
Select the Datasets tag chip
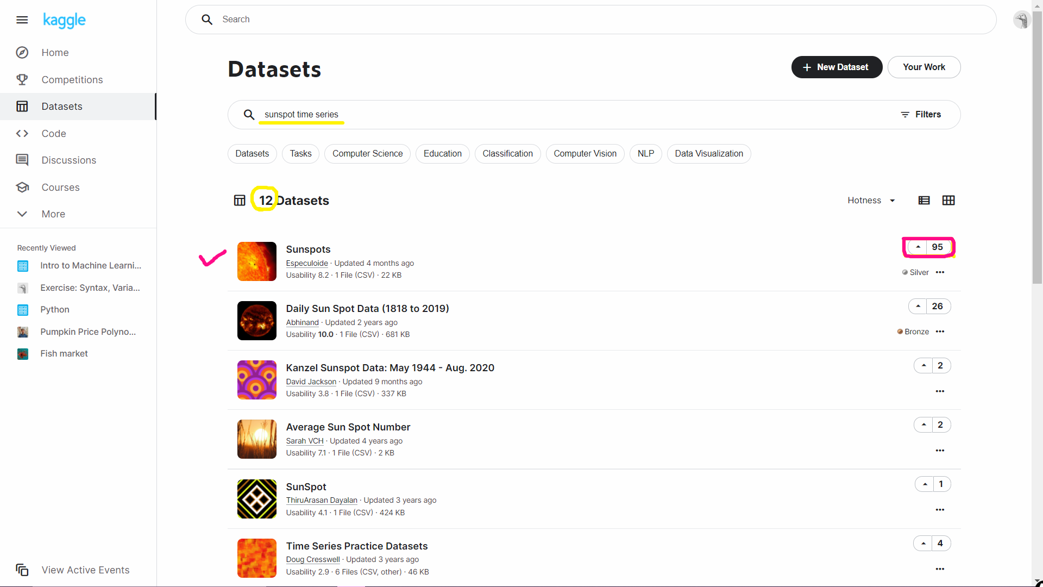click(252, 154)
